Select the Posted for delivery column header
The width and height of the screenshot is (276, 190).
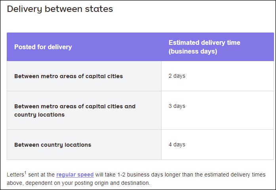tap(43, 47)
